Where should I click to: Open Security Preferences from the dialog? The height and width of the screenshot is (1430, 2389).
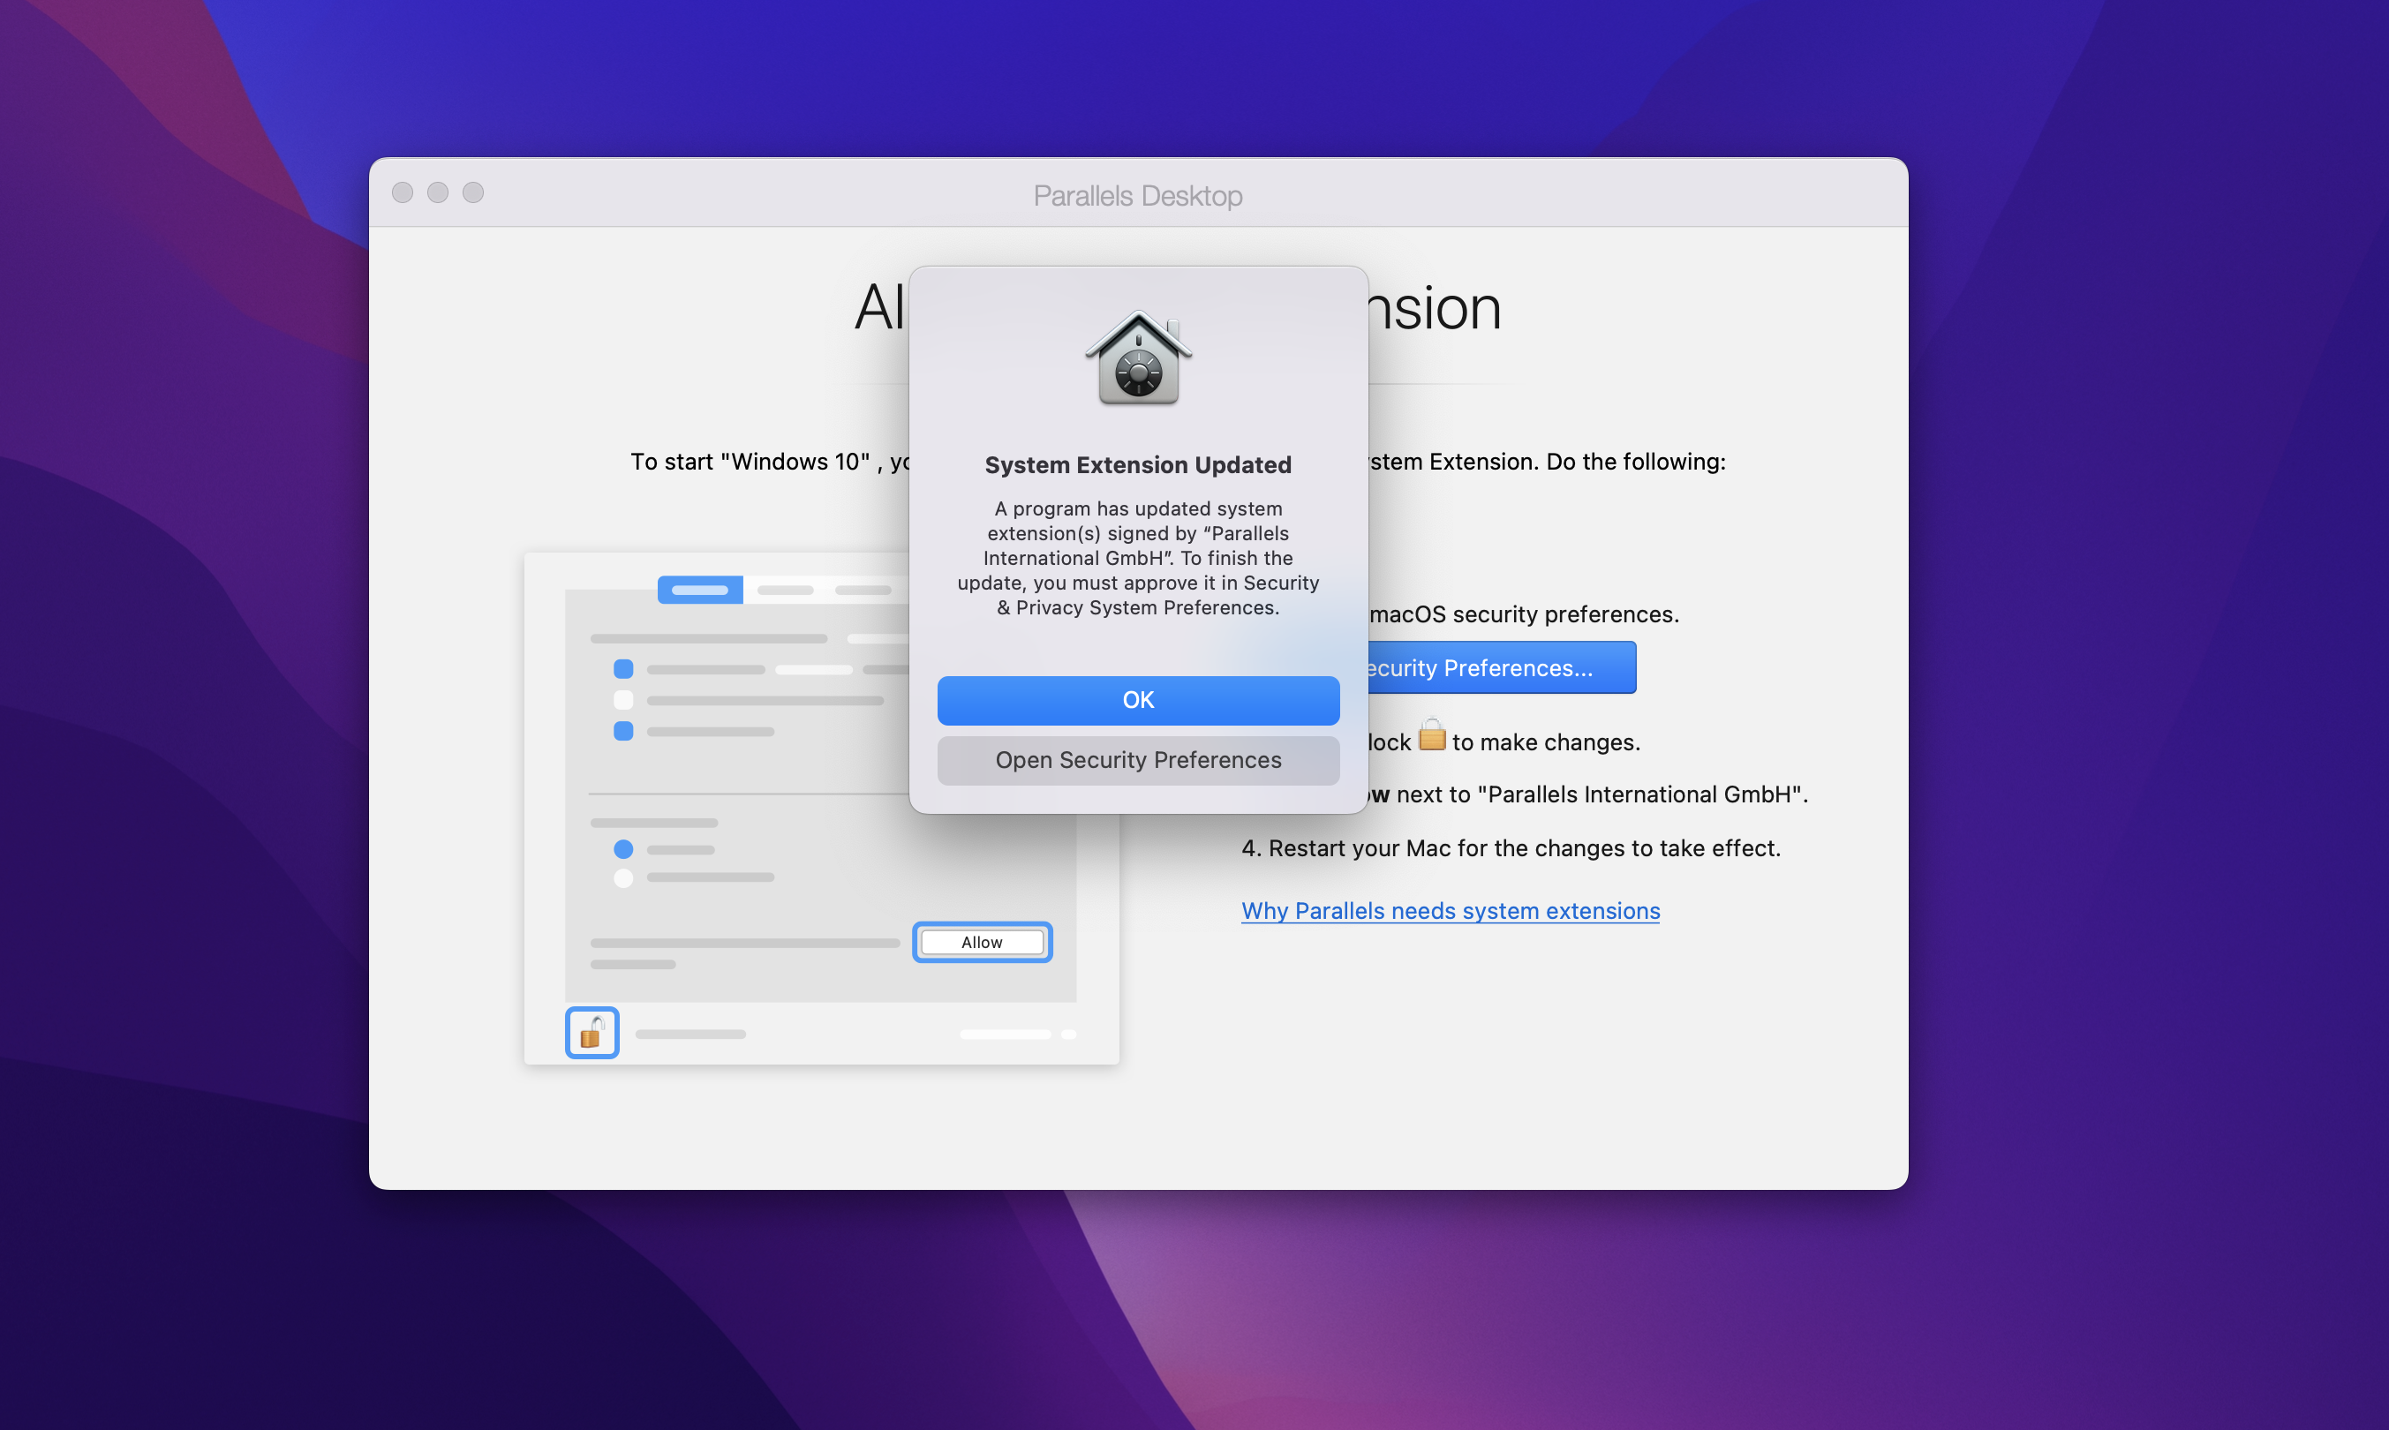pos(1138,760)
